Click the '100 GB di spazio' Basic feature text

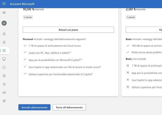pos(147,46)
